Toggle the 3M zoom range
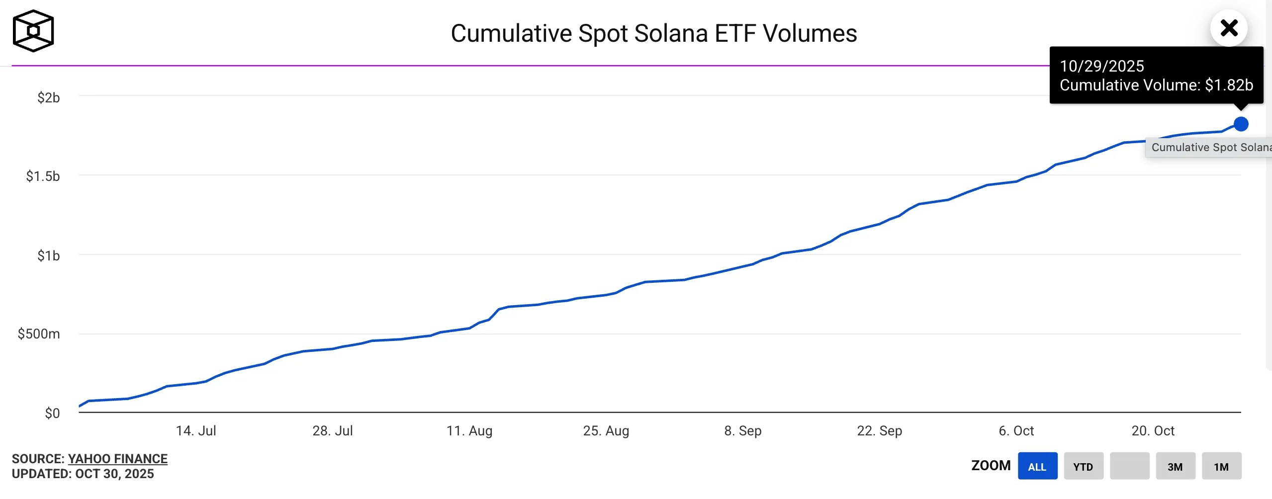The image size is (1272, 499). tap(1176, 466)
